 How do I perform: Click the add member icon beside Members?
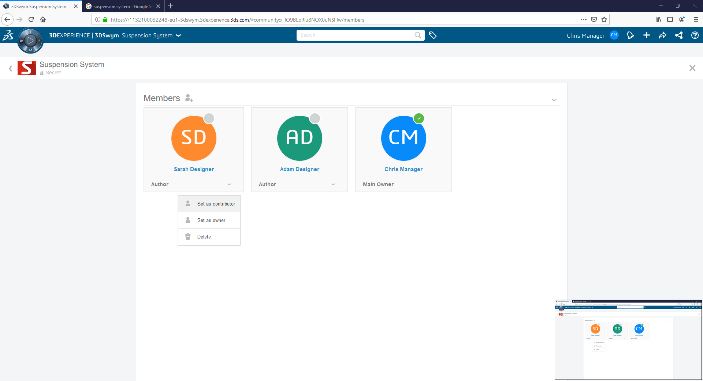coord(189,98)
